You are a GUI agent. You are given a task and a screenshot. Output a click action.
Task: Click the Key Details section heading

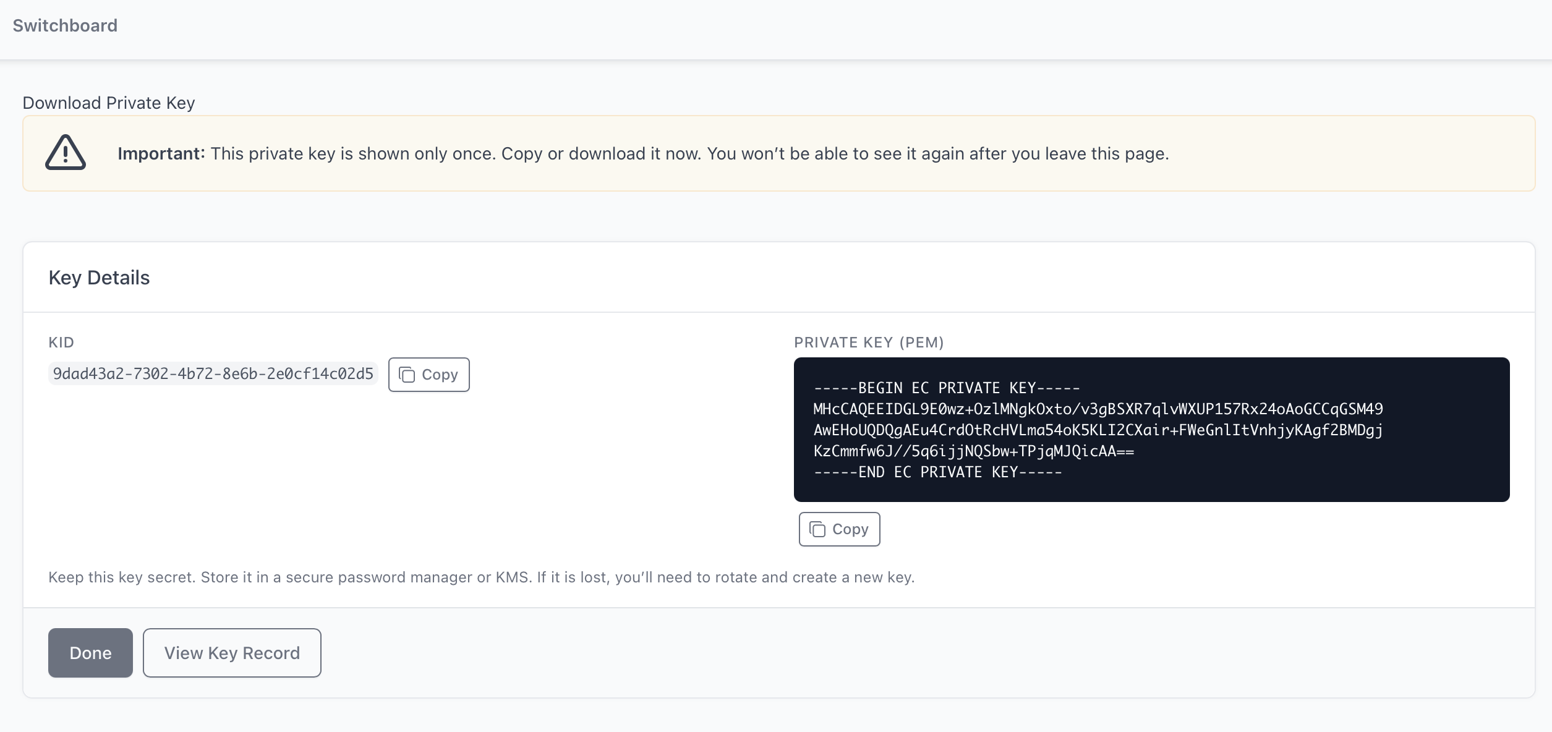(x=100, y=277)
